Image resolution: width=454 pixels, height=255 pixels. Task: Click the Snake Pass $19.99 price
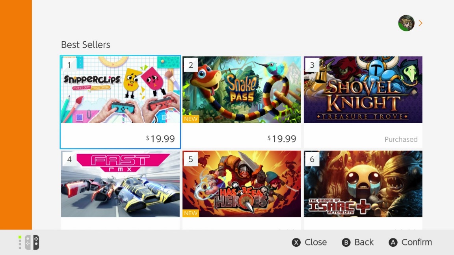click(x=282, y=139)
